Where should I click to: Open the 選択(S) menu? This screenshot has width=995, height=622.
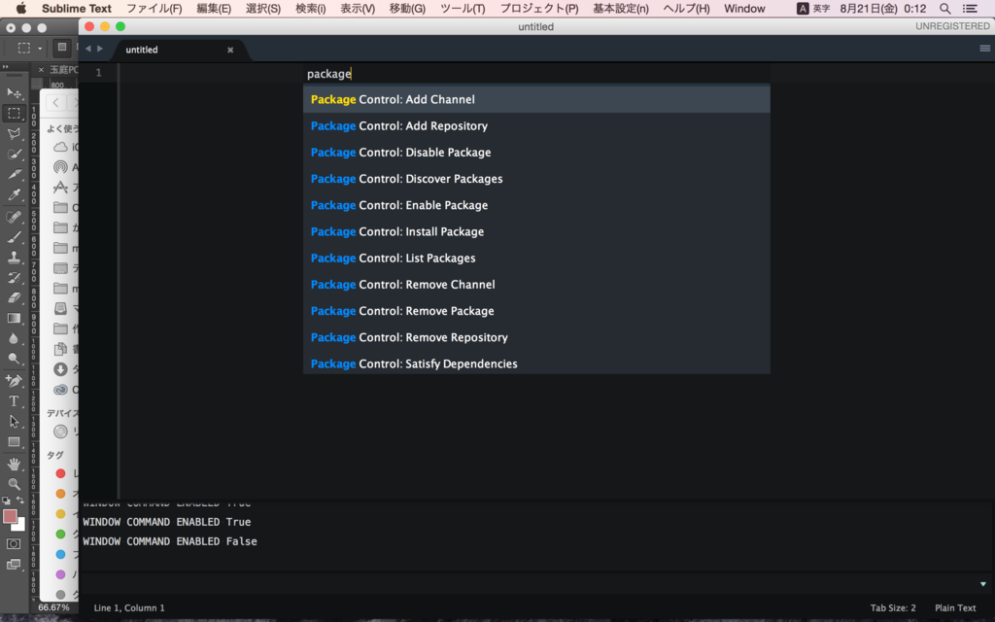point(263,9)
